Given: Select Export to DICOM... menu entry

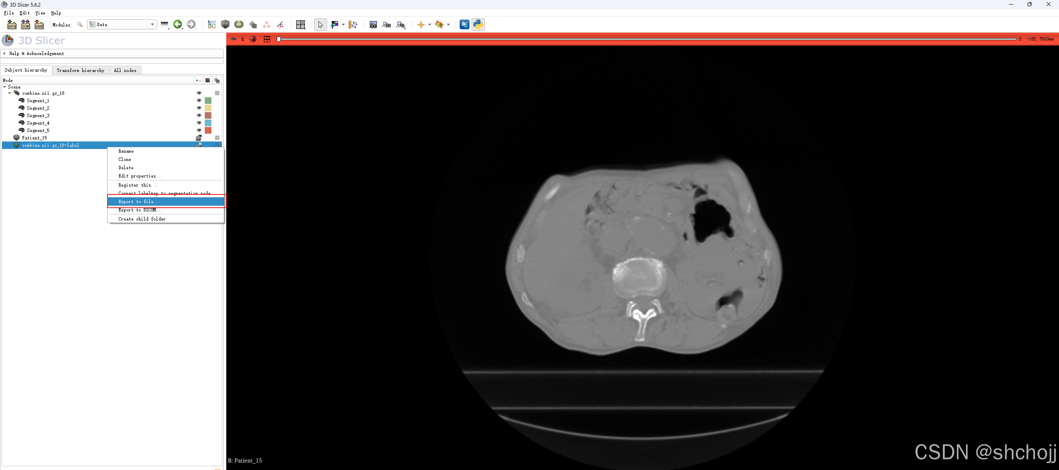Looking at the screenshot, I should (x=140, y=210).
